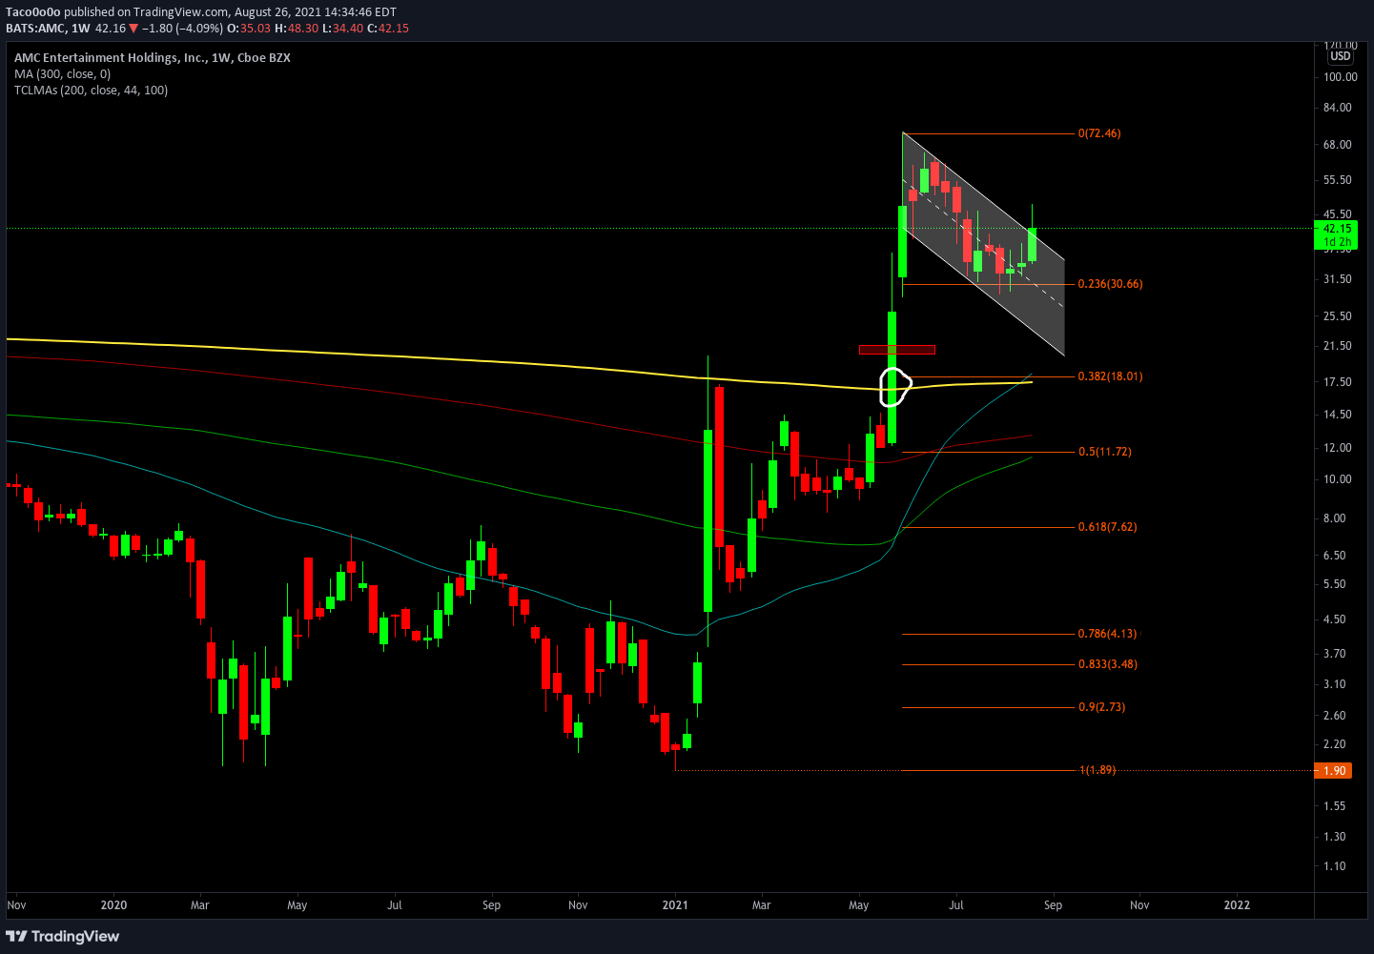
Task: Click the BATS:AMC, 1W ticker text in header
Action: pos(48,29)
